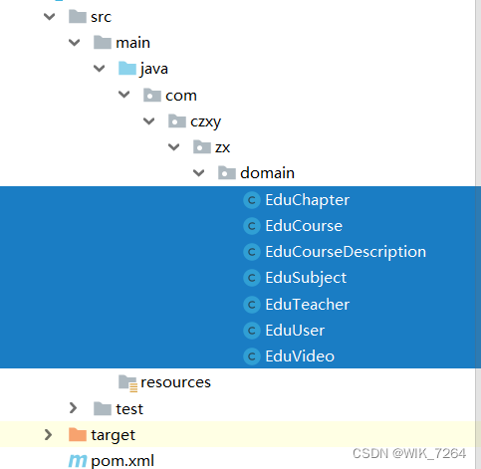Screen dimensions: 481x469
Task: Click the EduCourse class icon
Action: click(252, 226)
